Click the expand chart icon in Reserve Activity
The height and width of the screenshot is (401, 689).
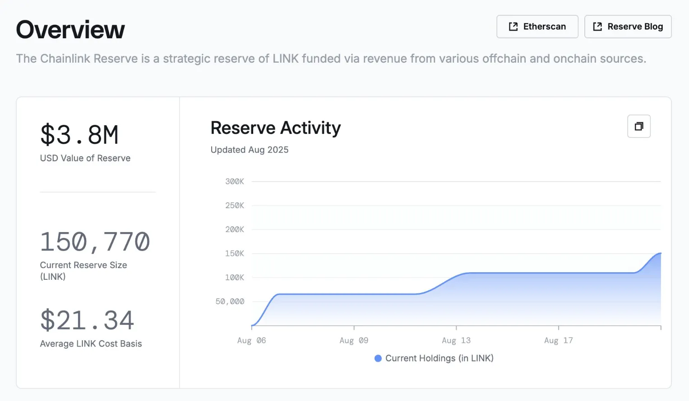638,126
